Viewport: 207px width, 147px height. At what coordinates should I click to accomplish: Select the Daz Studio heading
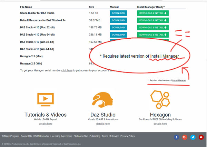(x=103, y=115)
